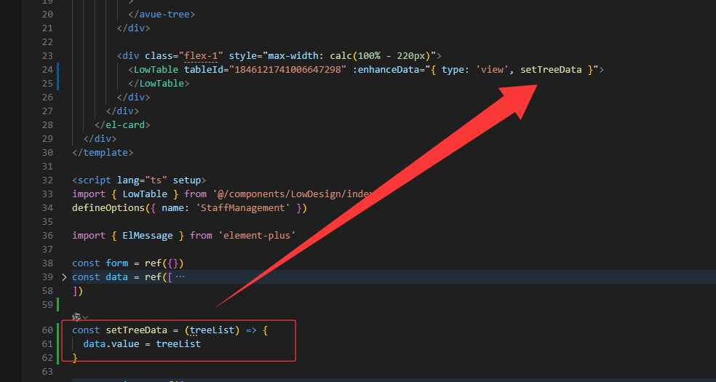Expand the folded data ref array arrow
Viewport: 716px width, 382px height.
64,277
